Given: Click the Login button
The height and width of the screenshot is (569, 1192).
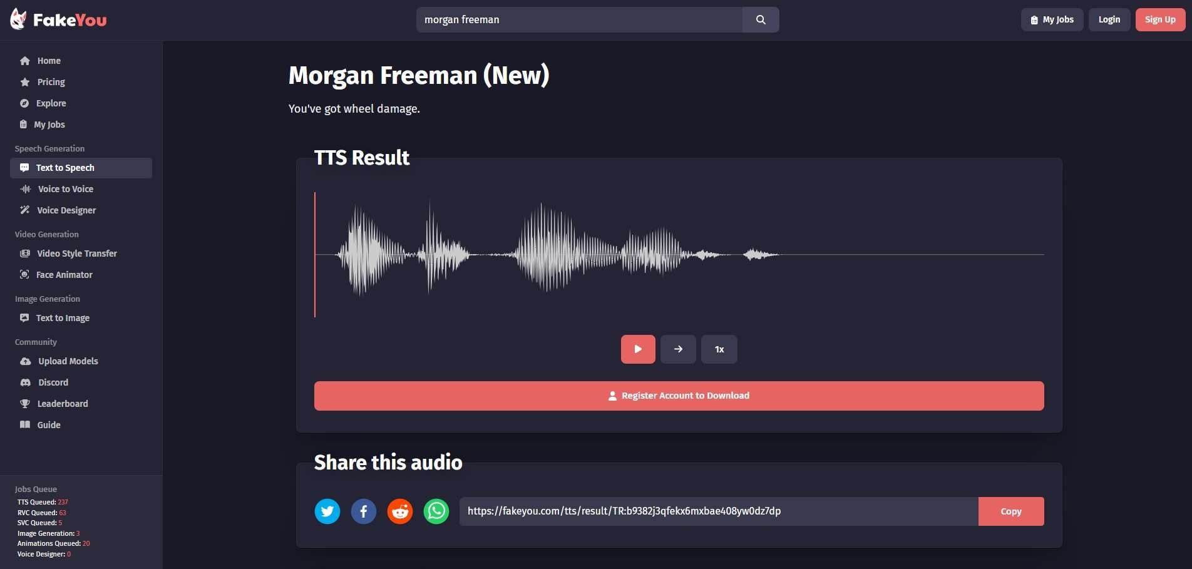Looking at the screenshot, I should point(1109,19).
